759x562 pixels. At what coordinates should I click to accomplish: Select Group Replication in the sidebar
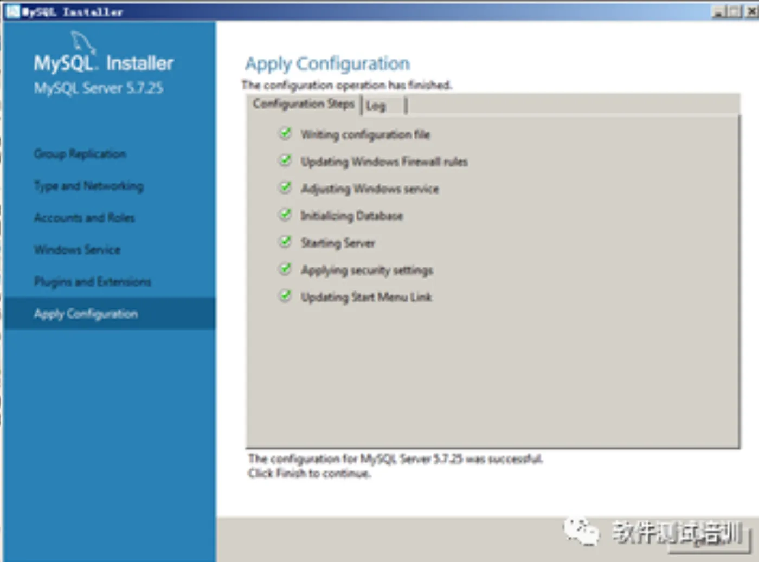(x=80, y=154)
